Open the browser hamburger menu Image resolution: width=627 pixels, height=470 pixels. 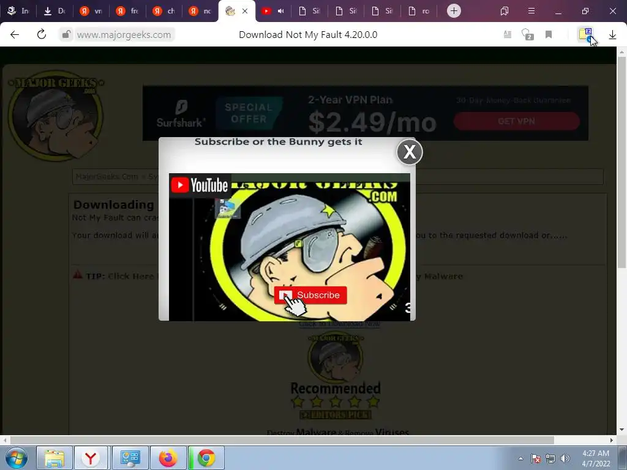pos(531,11)
